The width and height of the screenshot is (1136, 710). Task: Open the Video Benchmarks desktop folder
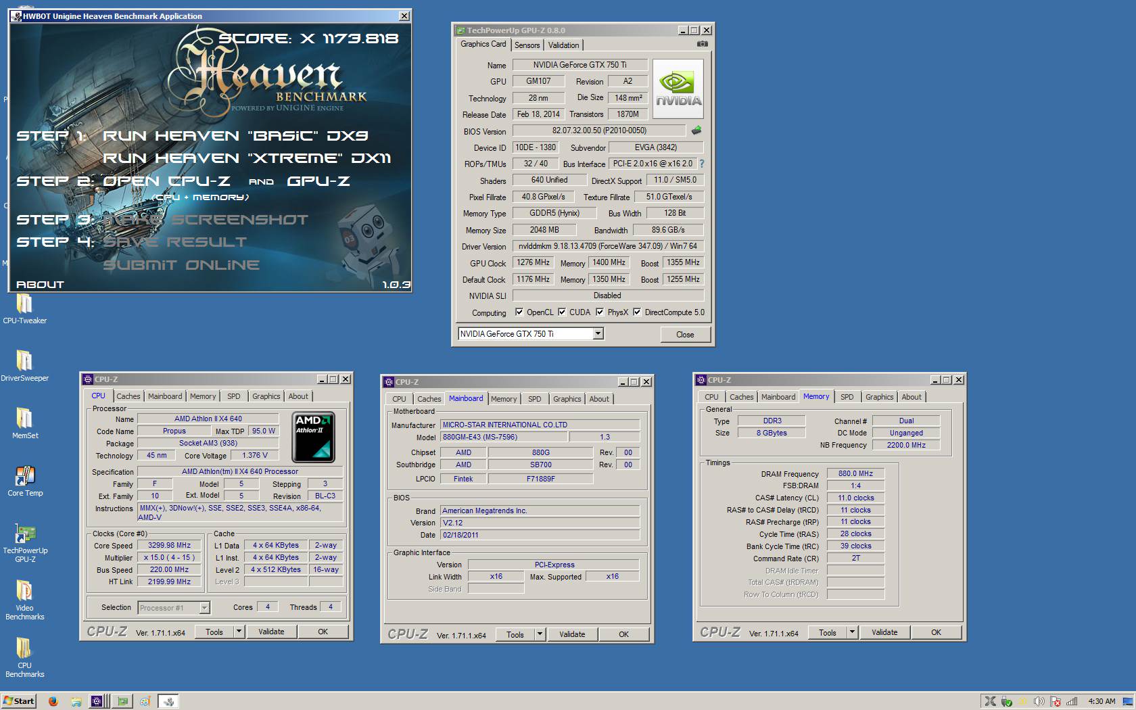(24, 600)
